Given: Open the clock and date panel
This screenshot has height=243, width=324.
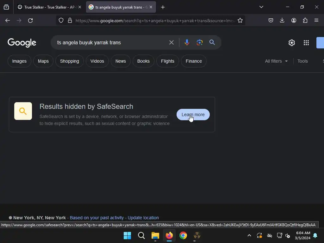Looking at the screenshot, I should tap(303, 235).
